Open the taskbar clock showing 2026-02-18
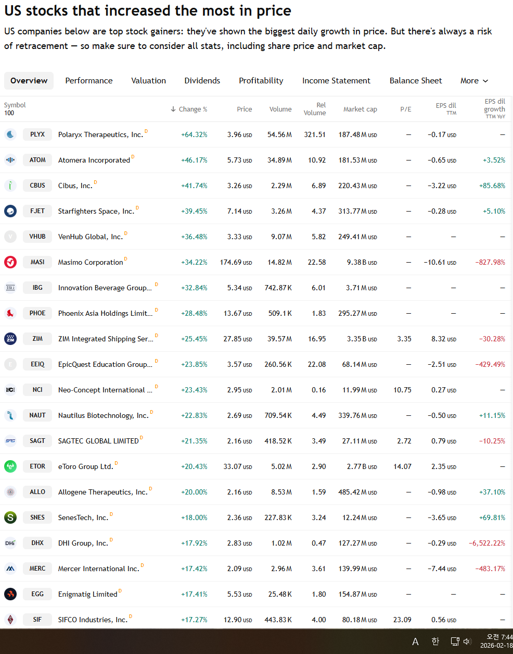Viewport: 513px width, 654px height. [x=496, y=641]
